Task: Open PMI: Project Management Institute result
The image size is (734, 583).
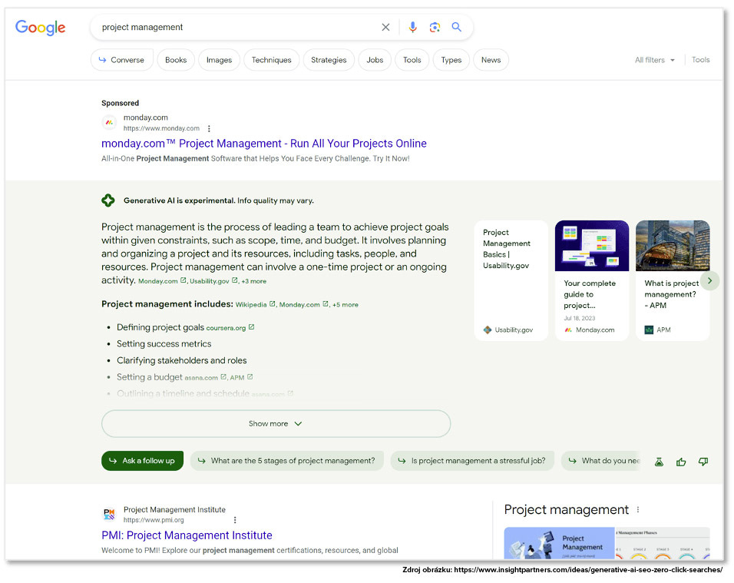Action: (x=187, y=535)
